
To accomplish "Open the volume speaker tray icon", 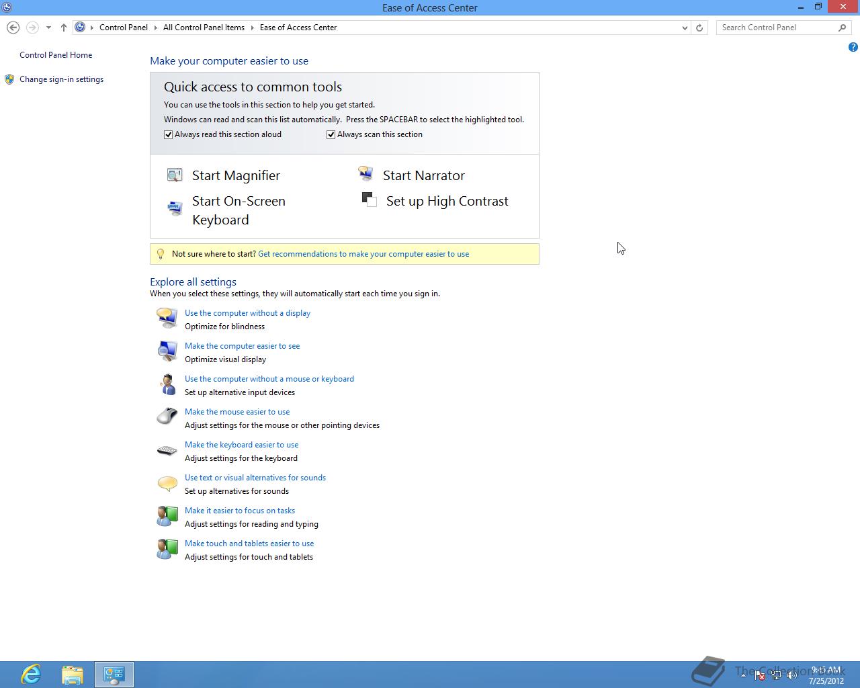I will 793,675.
